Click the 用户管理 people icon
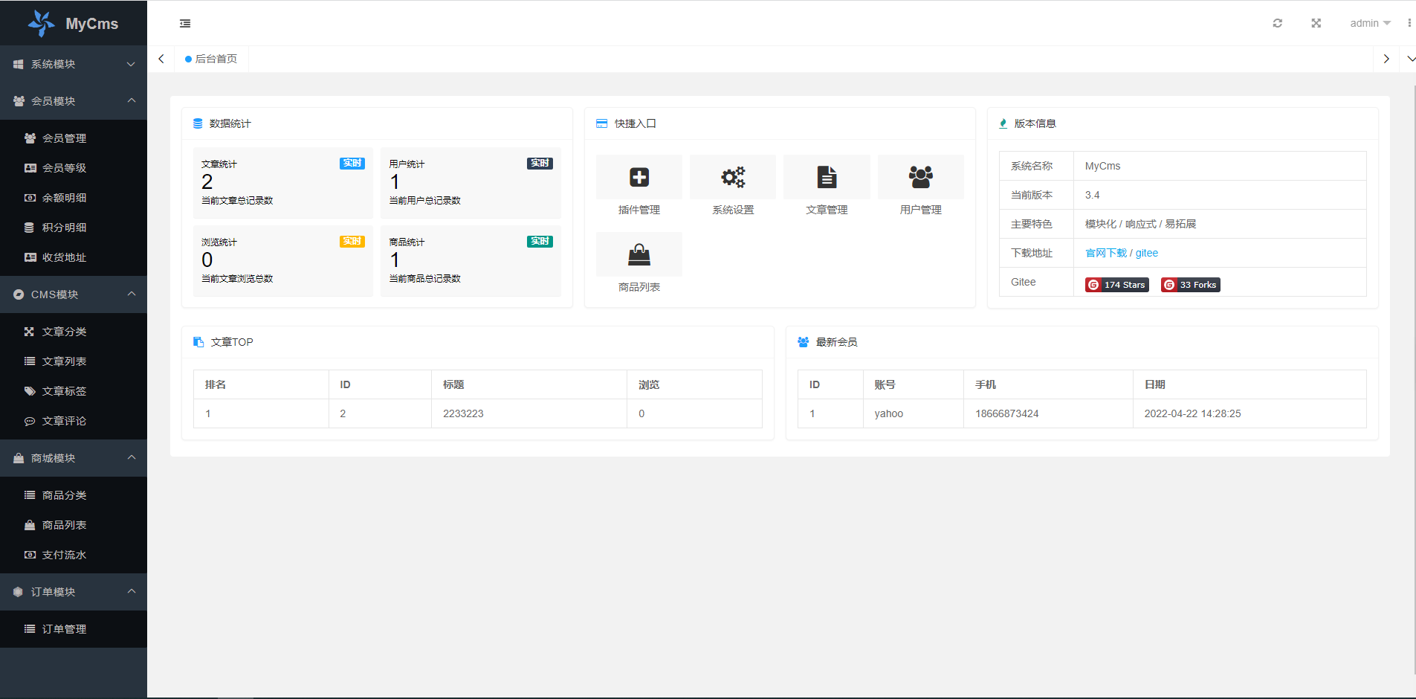1416x699 pixels. (x=921, y=177)
